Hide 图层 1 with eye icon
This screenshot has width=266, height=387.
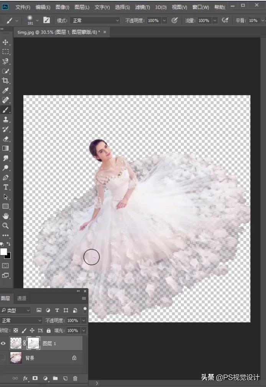[3, 344]
